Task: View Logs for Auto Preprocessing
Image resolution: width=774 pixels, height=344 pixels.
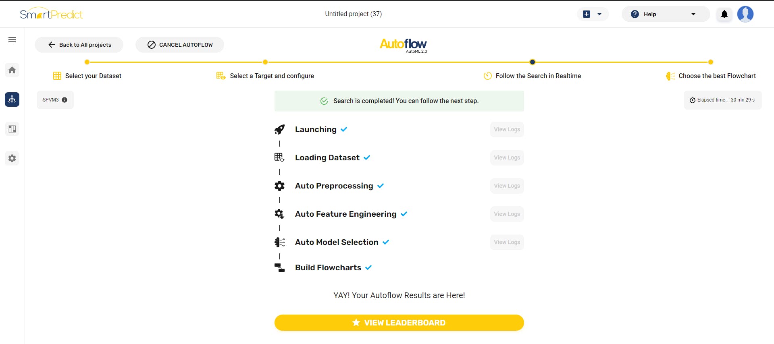Action: tap(507, 186)
